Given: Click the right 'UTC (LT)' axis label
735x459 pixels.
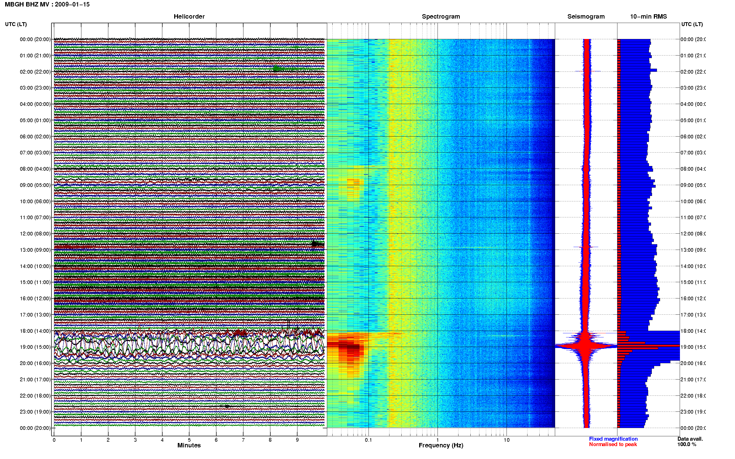Looking at the screenshot, I should (x=692, y=24).
